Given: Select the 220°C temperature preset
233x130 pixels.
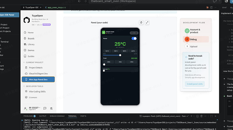Looking at the screenshot, I should (x=133, y=51).
